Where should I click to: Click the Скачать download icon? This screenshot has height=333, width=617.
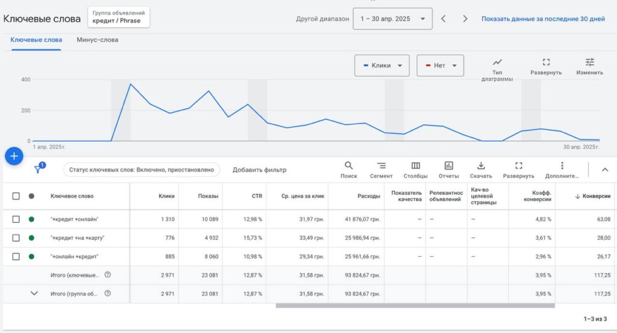481,166
